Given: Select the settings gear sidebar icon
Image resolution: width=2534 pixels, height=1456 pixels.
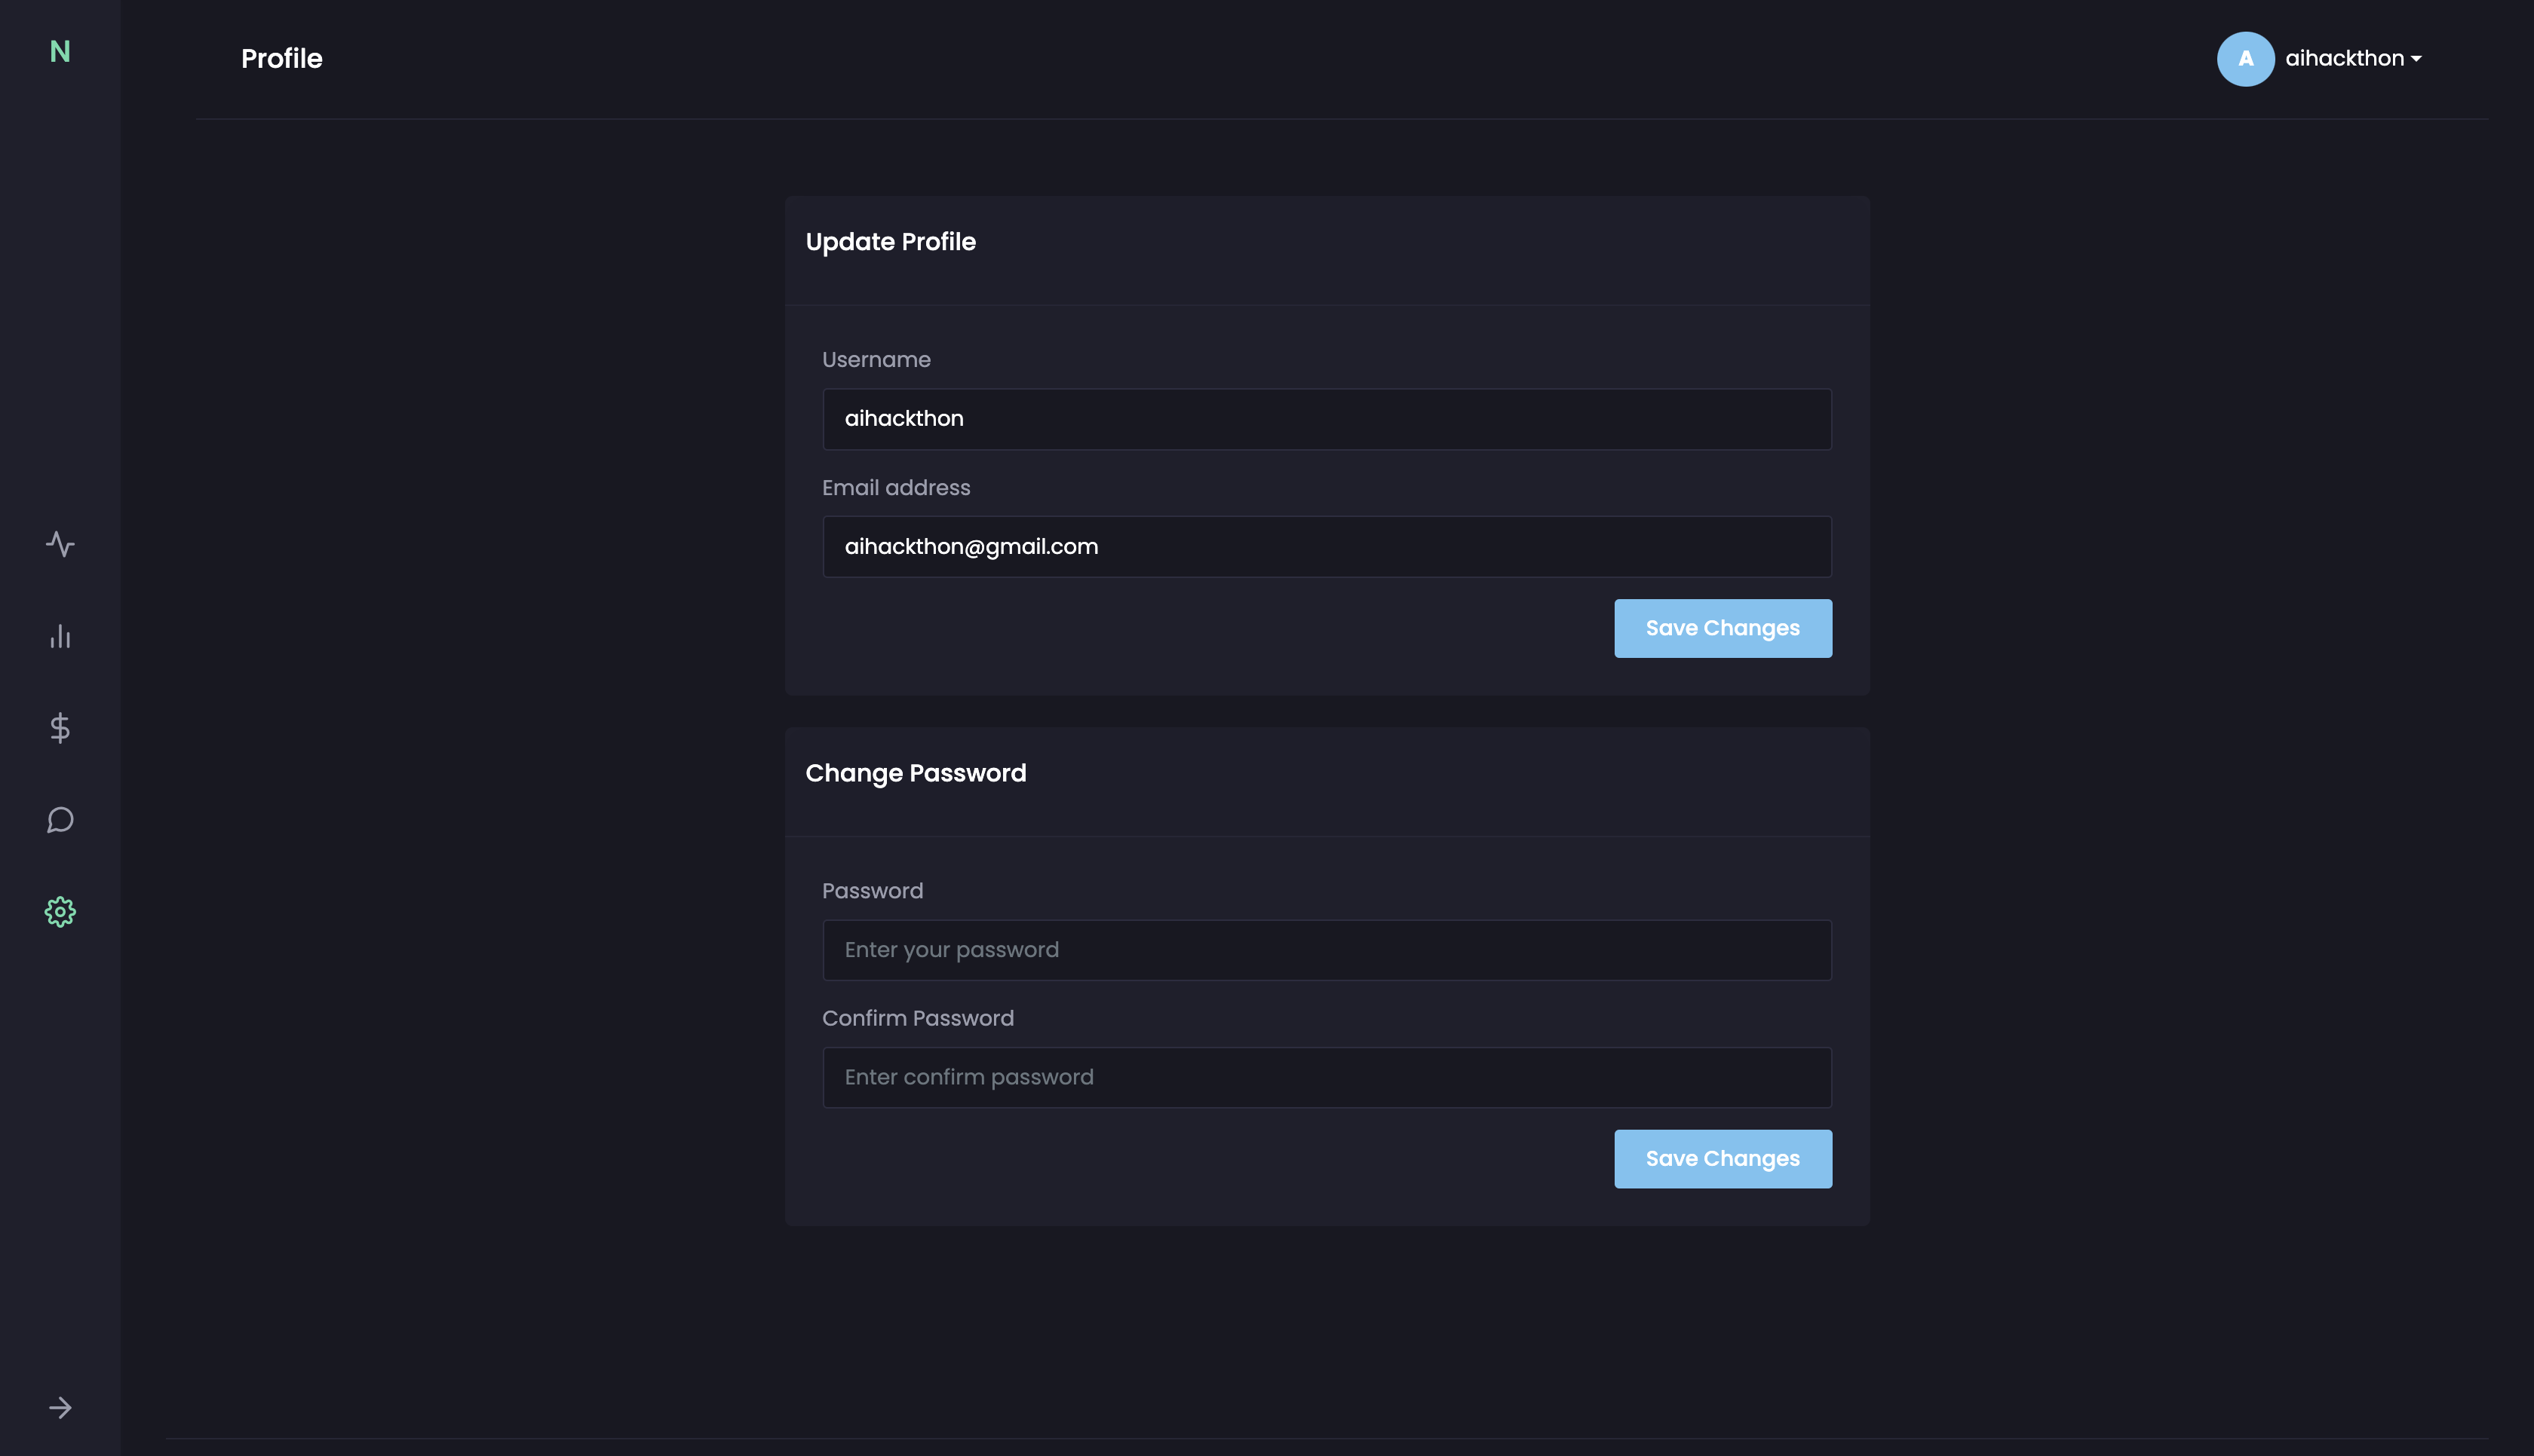Looking at the screenshot, I should pyautogui.click(x=60, y=912).
